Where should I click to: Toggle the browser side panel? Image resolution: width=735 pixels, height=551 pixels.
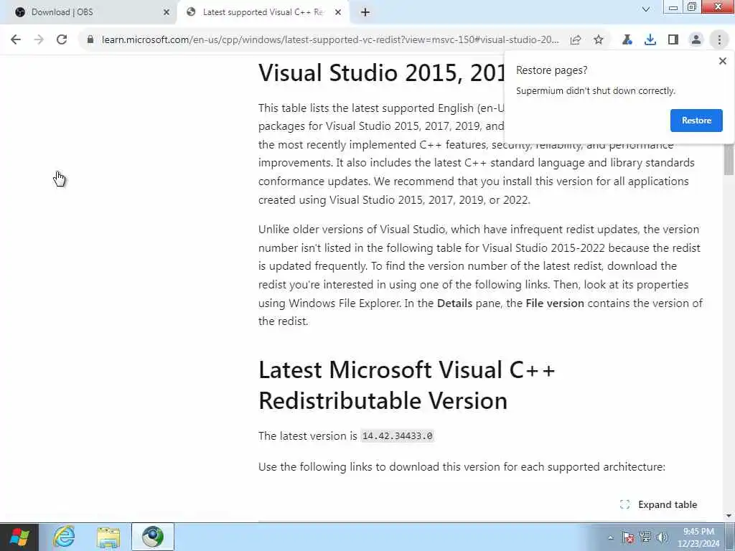[x=673, y=40]
